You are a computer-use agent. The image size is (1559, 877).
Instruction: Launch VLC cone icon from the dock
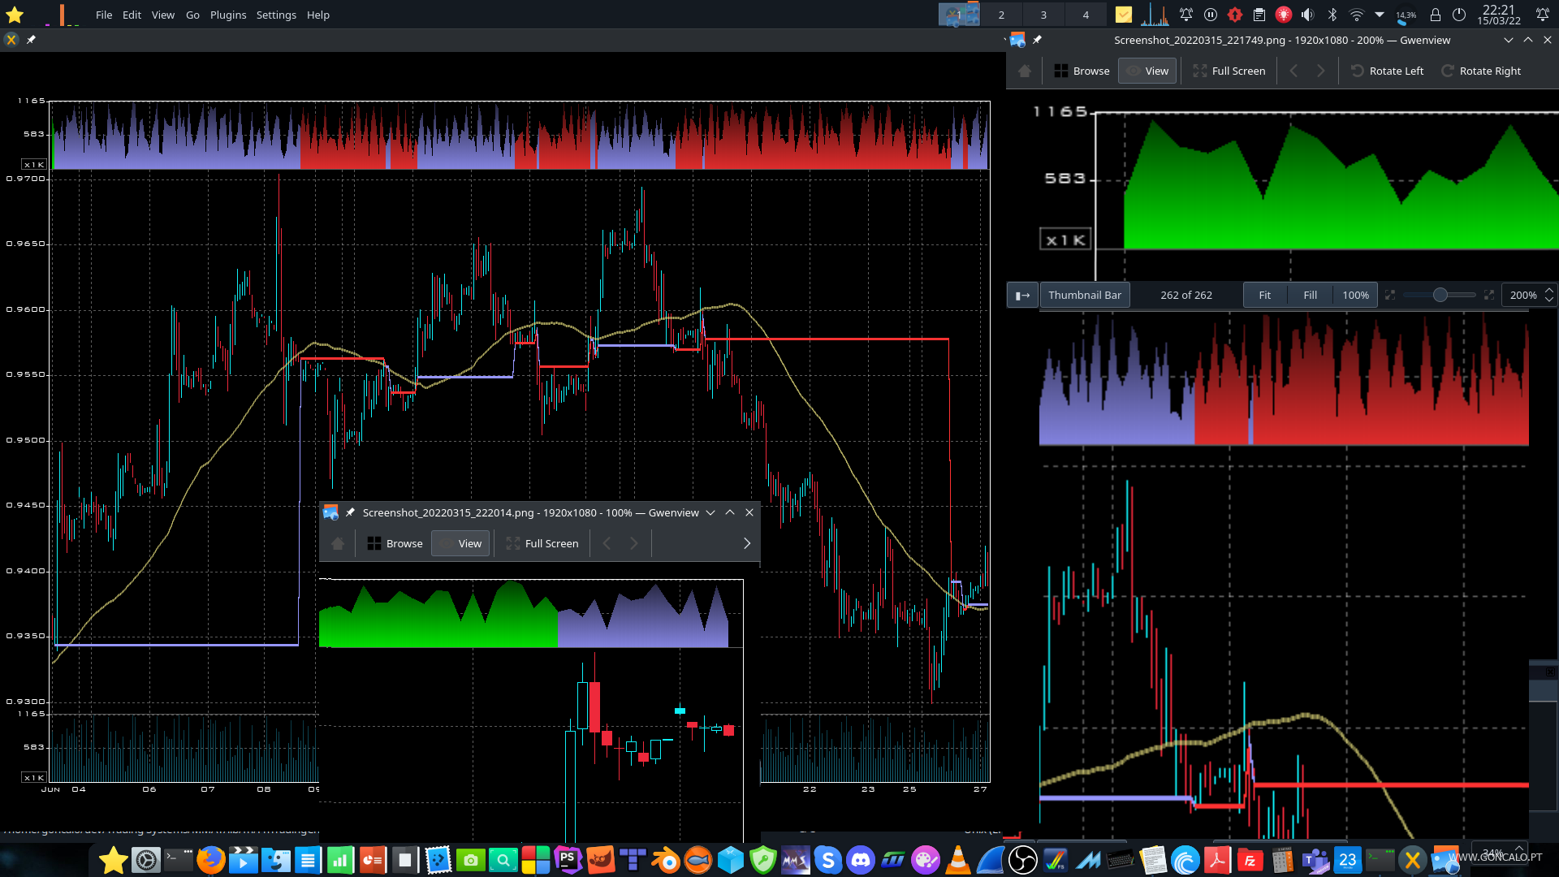tap(958, 860)
